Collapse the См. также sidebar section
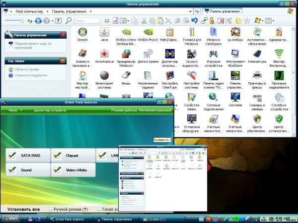 [x=63, y=60]
